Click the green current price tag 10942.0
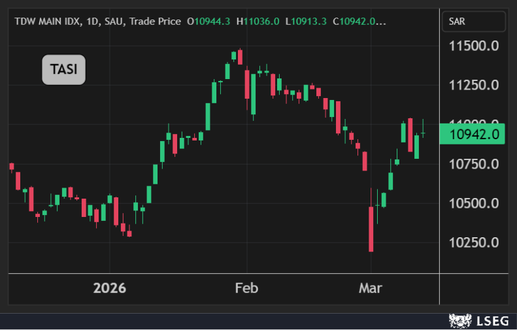 [x=474, y=133]
